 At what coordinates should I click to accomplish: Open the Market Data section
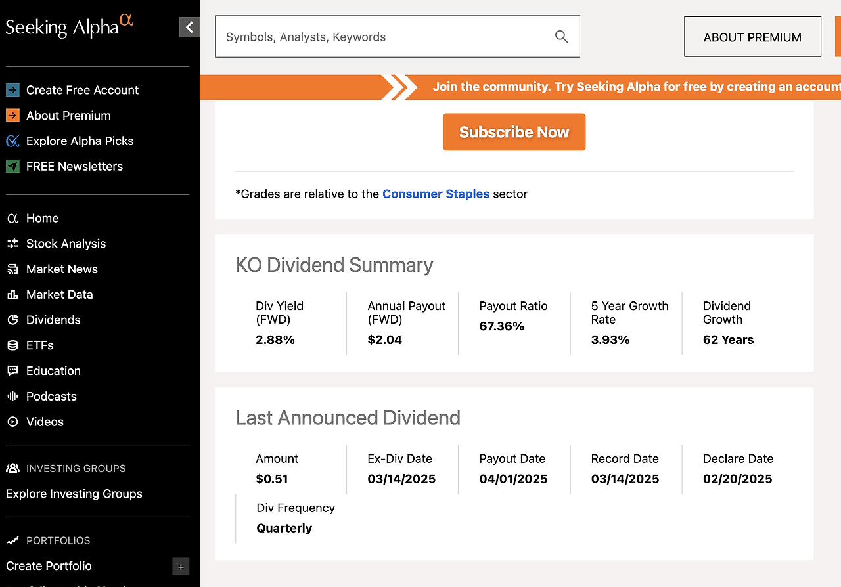[x=59, y=295]
